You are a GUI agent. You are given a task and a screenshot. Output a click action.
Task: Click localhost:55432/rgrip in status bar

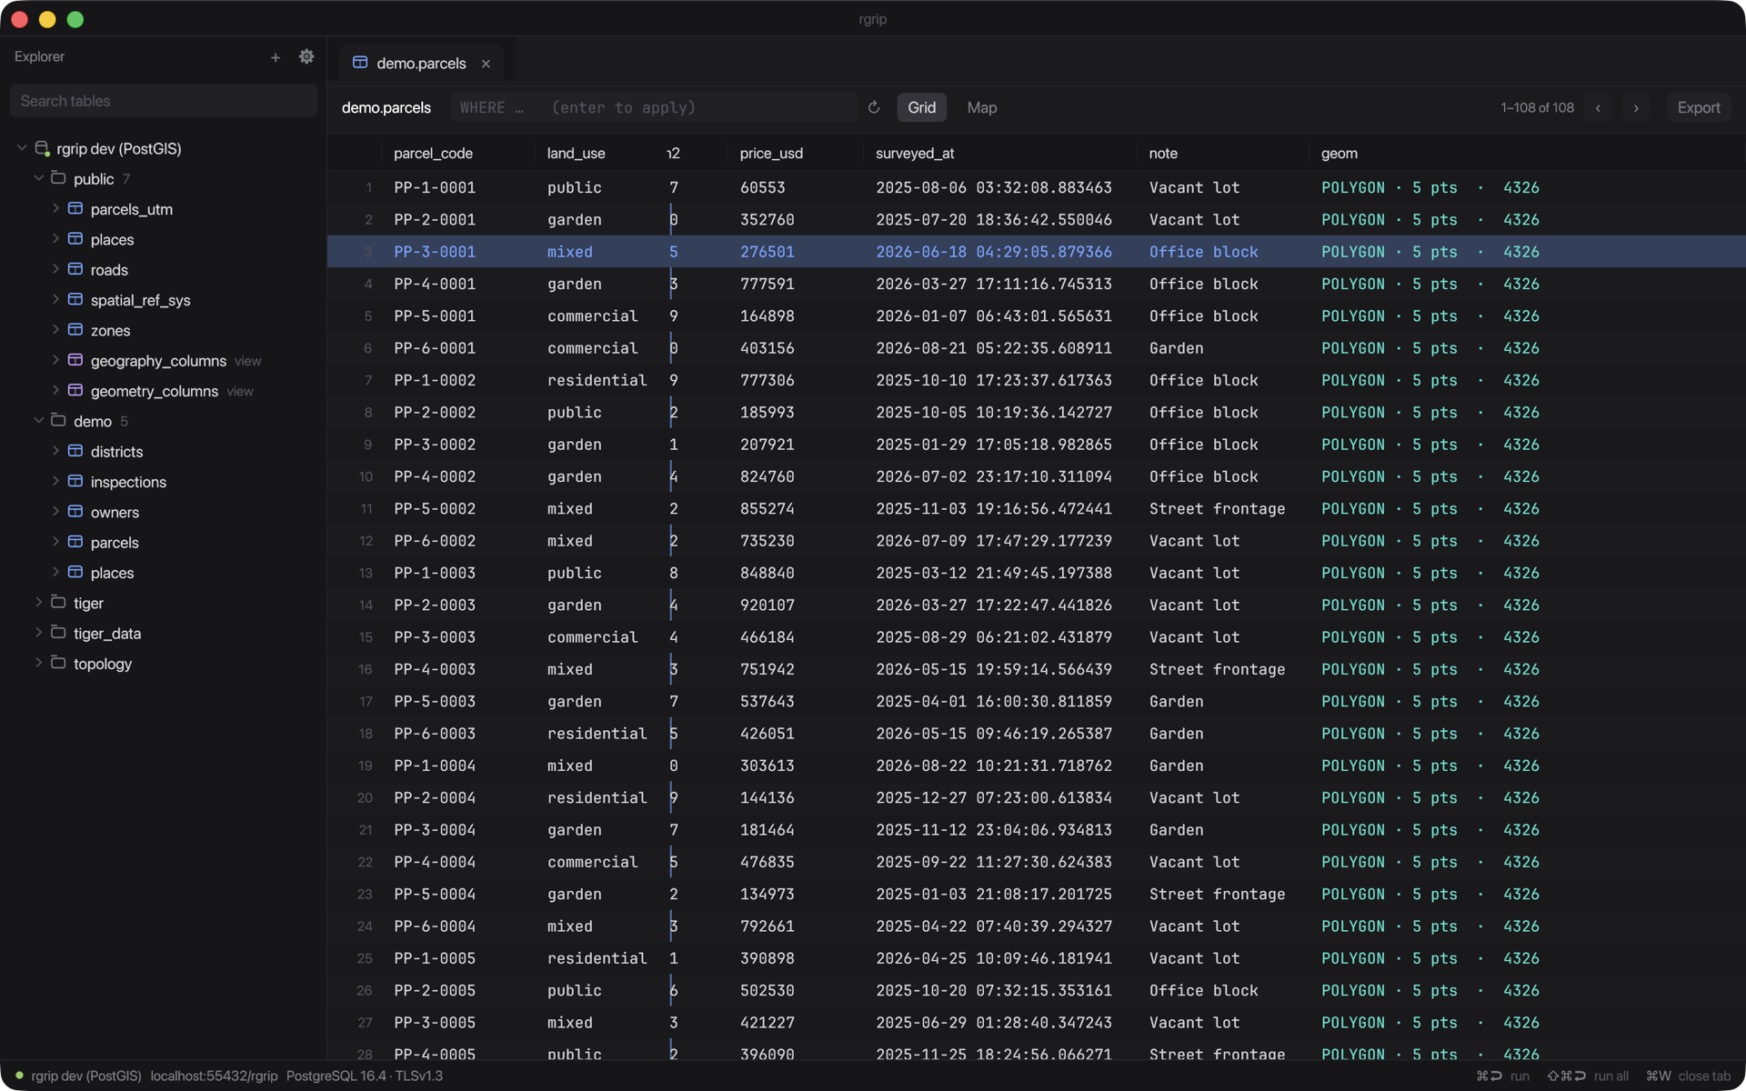point(214,1076)
